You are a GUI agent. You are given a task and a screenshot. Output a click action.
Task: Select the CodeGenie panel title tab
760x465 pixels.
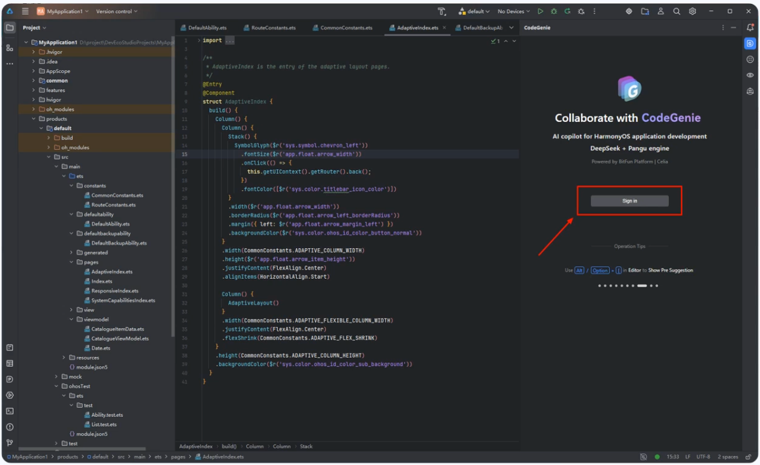click(x=537, y=27)
